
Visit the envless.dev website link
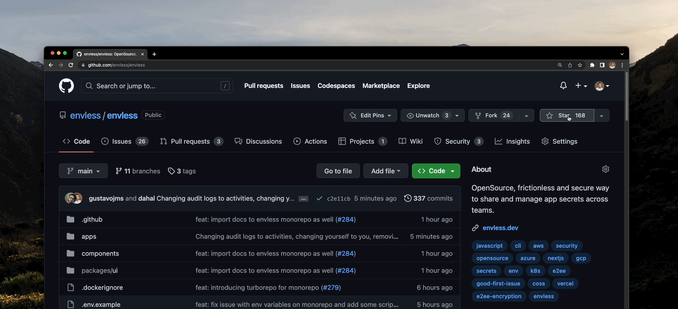[500, 228]
